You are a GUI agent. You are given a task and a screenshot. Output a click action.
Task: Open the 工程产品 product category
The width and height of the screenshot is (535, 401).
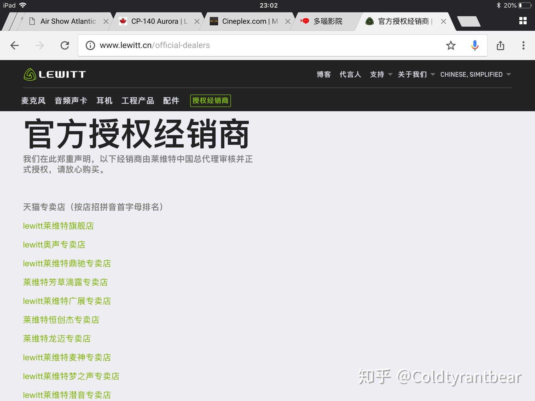(x=138, y=101)
